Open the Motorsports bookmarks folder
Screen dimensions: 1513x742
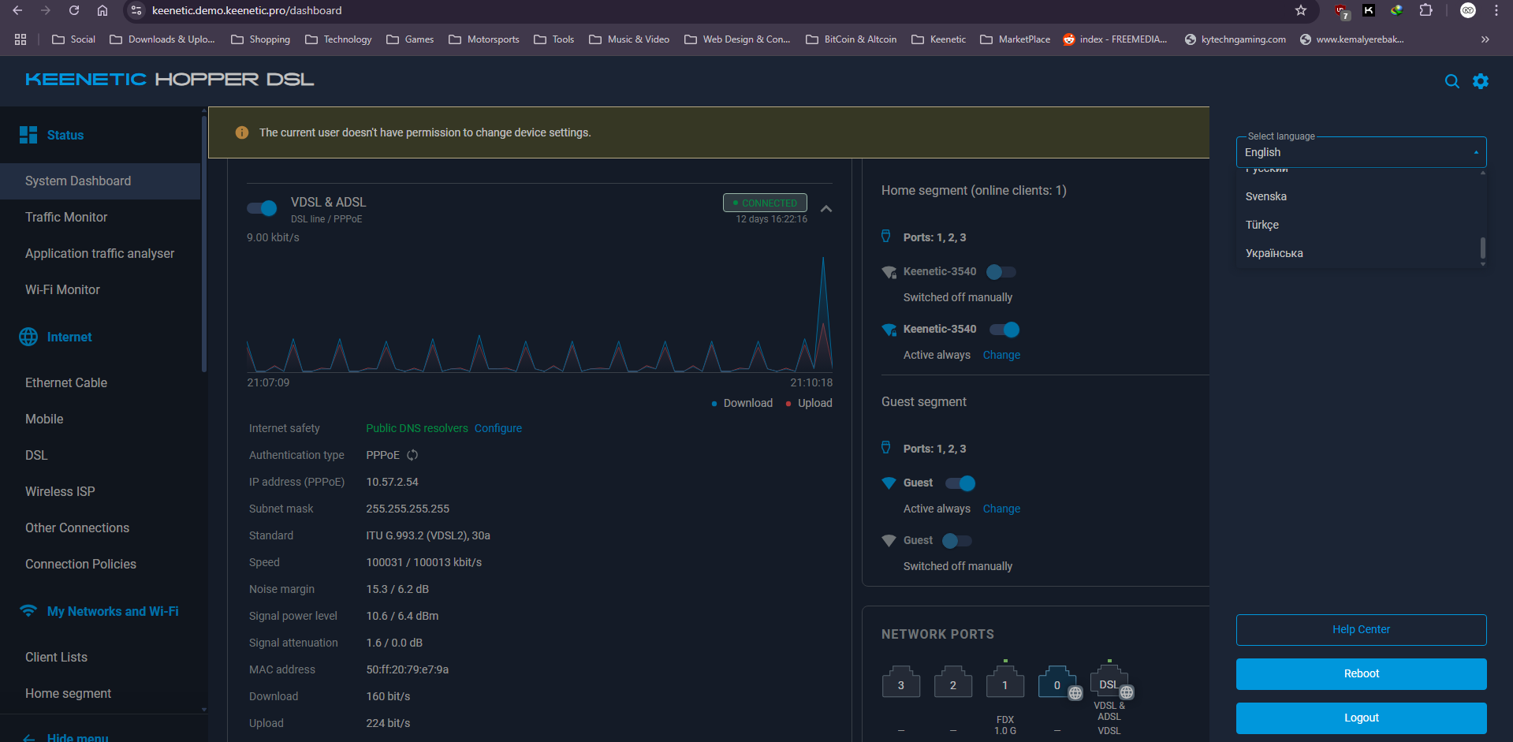tap(484, 39)
